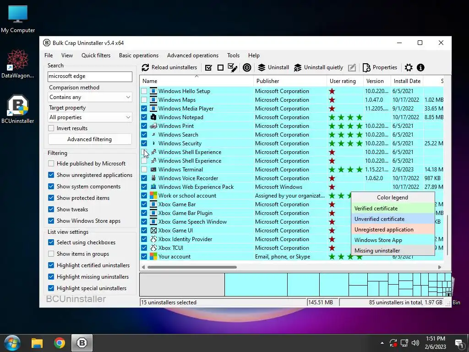Click the Windows Start button
The image size is (469, 352).
click(12, 343)
